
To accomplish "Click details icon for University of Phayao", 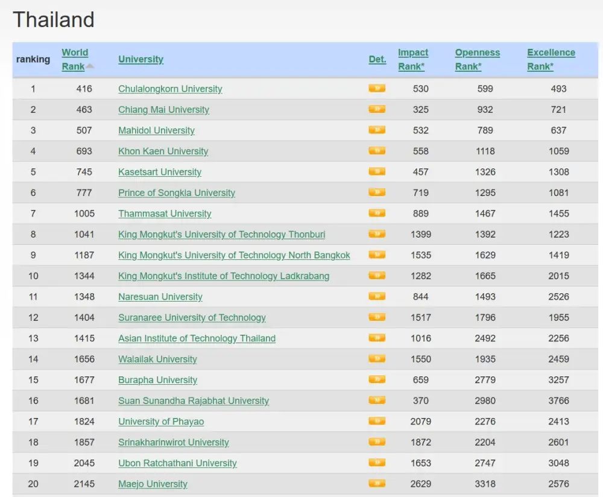I will (x=377, y=422).
